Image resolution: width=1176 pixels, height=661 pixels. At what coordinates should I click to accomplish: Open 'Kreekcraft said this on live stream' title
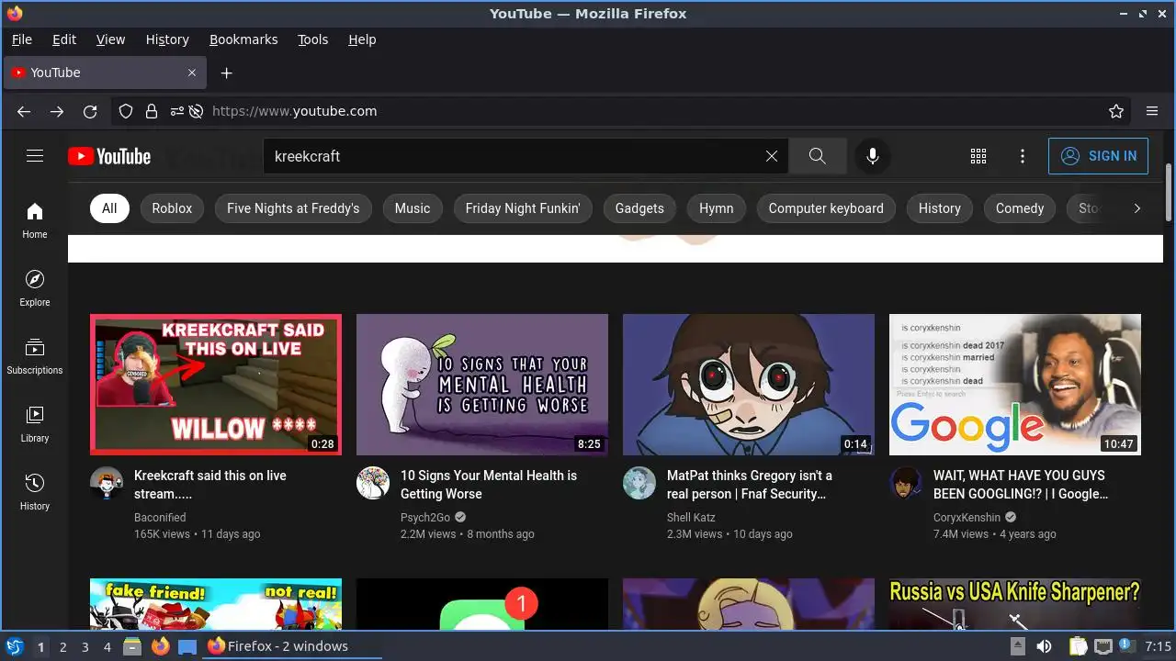point(210,485)
